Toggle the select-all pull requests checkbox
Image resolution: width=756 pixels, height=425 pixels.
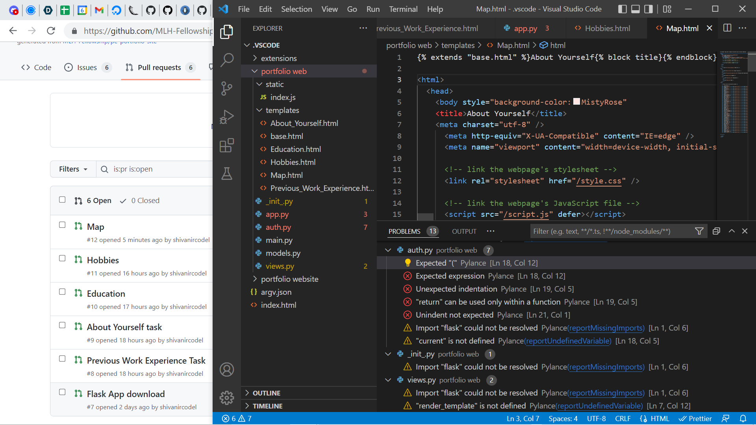pos(62,200)
